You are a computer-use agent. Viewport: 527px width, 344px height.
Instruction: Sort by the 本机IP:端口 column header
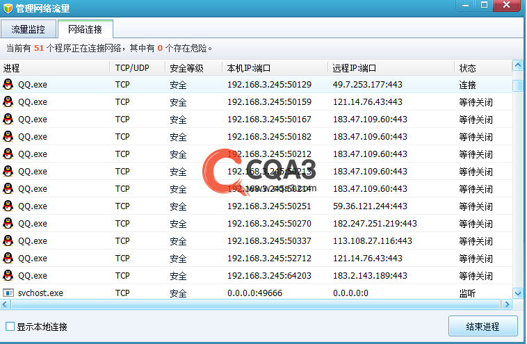[275, 68]
